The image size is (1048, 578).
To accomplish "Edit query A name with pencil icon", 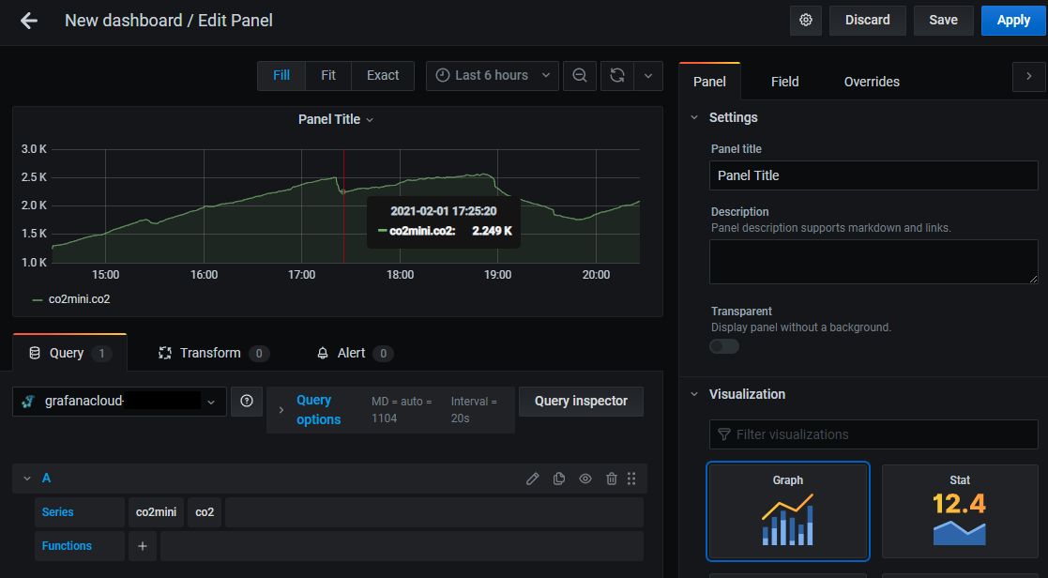I will click(x=532, y=479).
